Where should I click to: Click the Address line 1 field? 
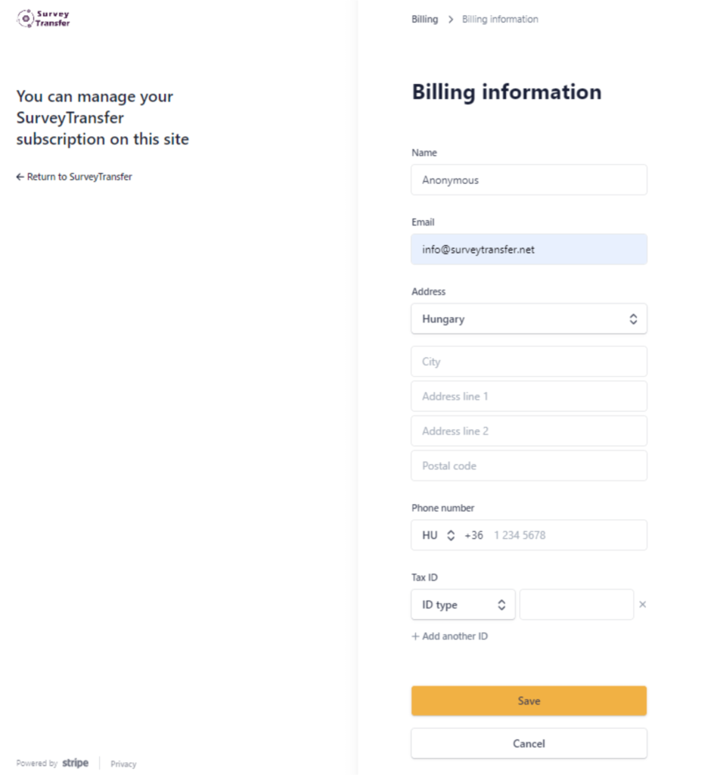529,397
